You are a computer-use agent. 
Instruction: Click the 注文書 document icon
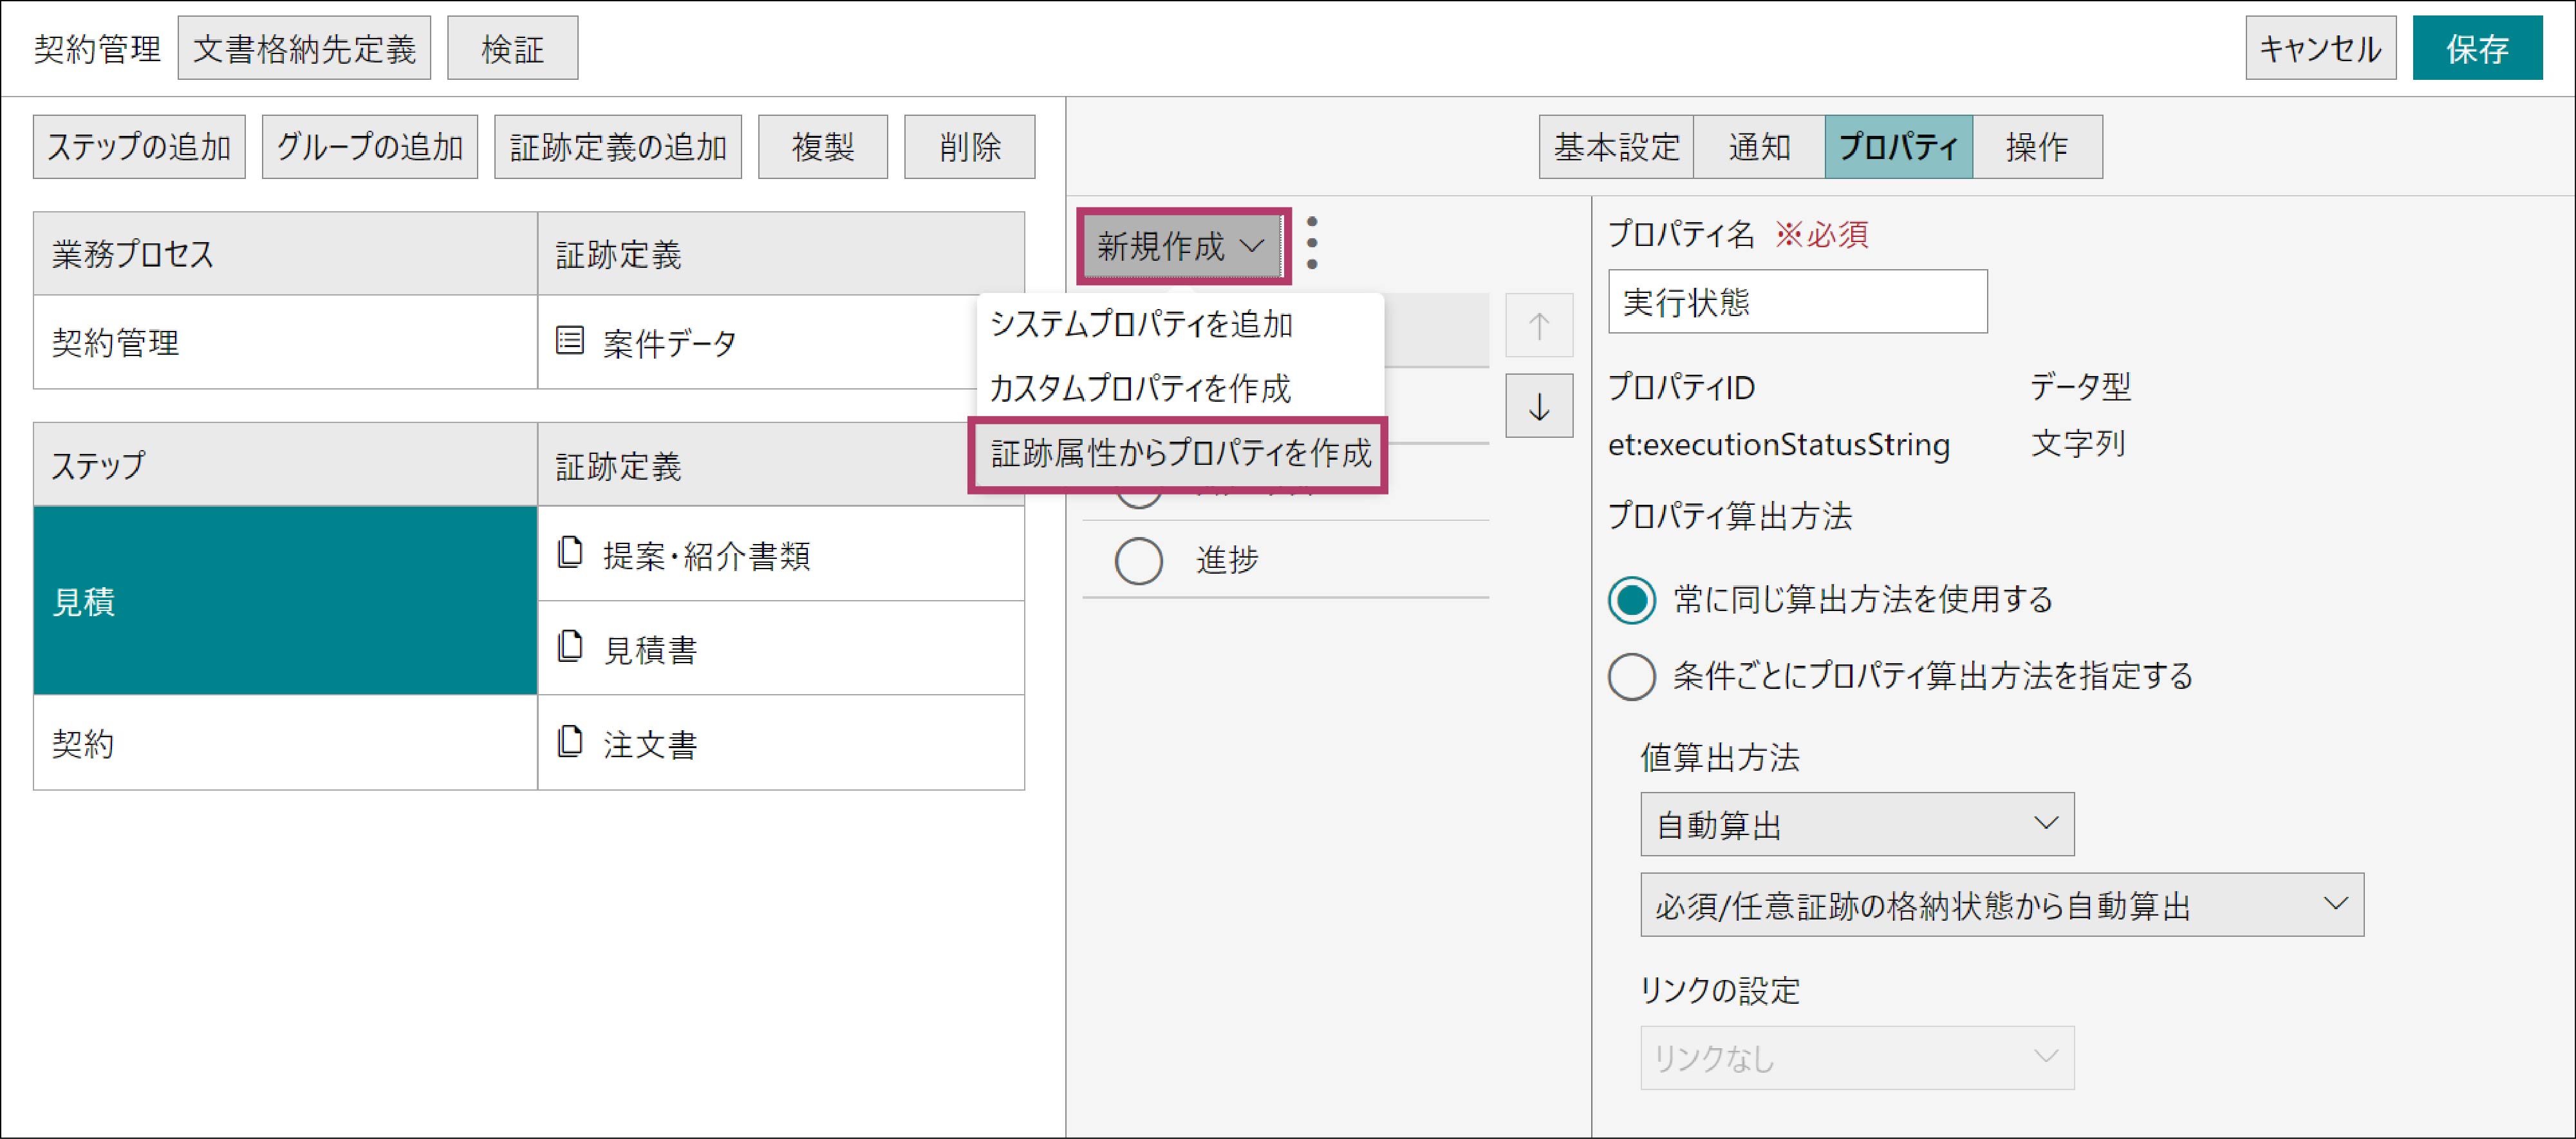point(570,741)
